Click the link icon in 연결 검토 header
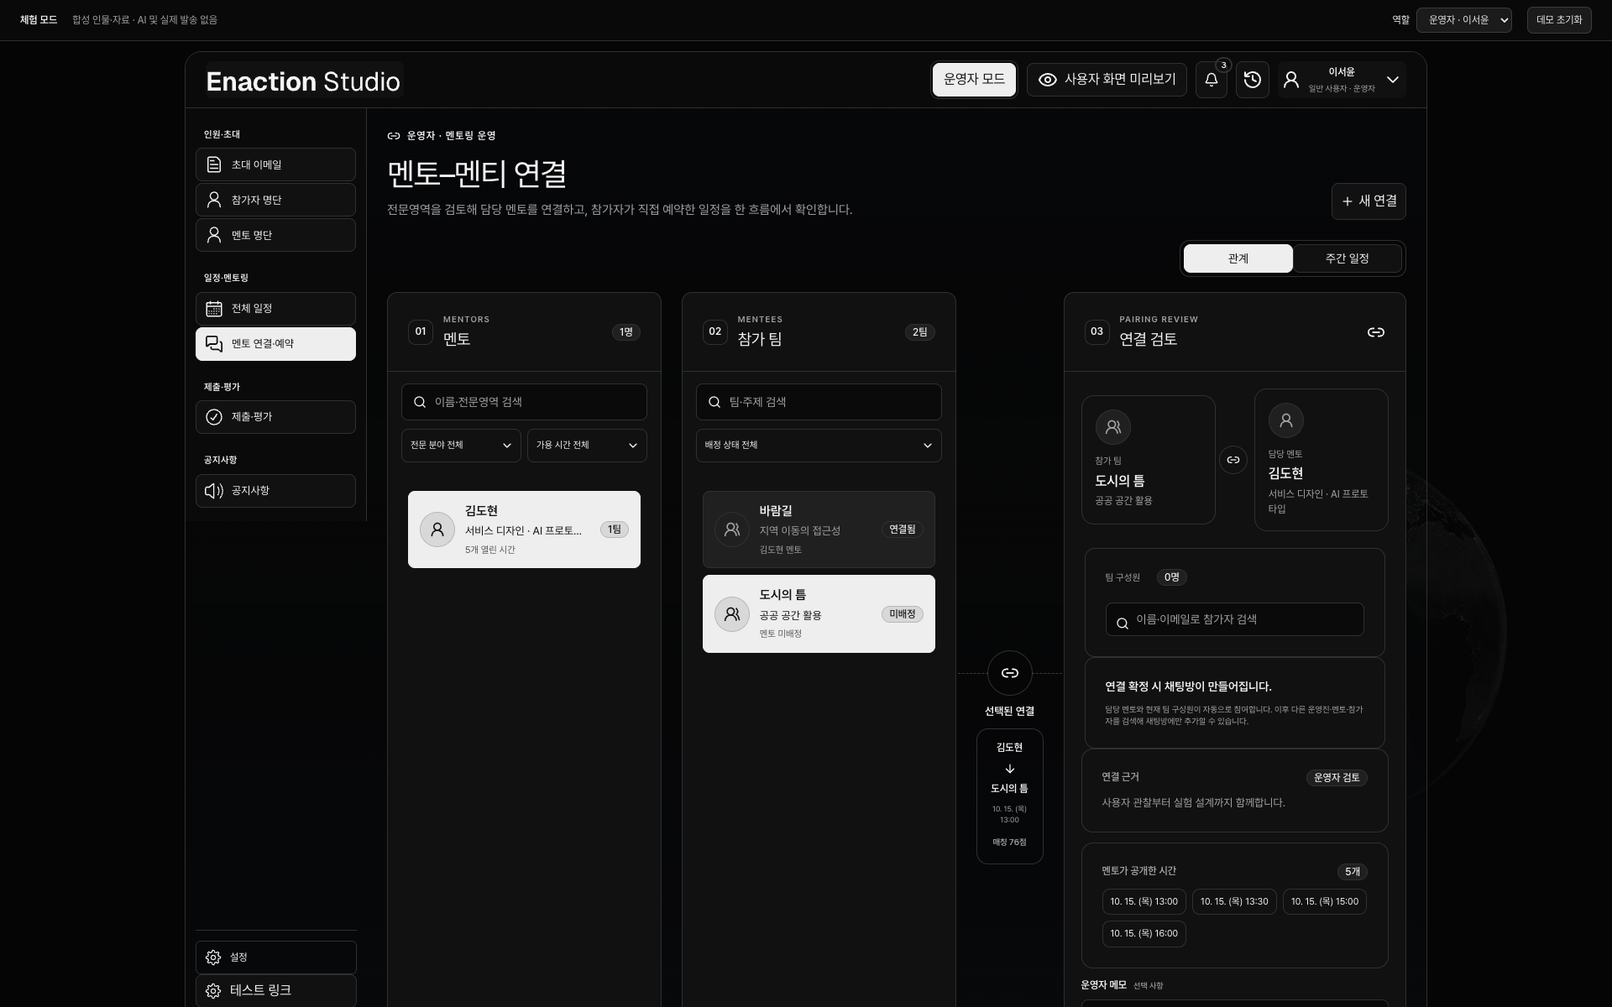Viewport: 1612px width, 1007px height. 1375,332
